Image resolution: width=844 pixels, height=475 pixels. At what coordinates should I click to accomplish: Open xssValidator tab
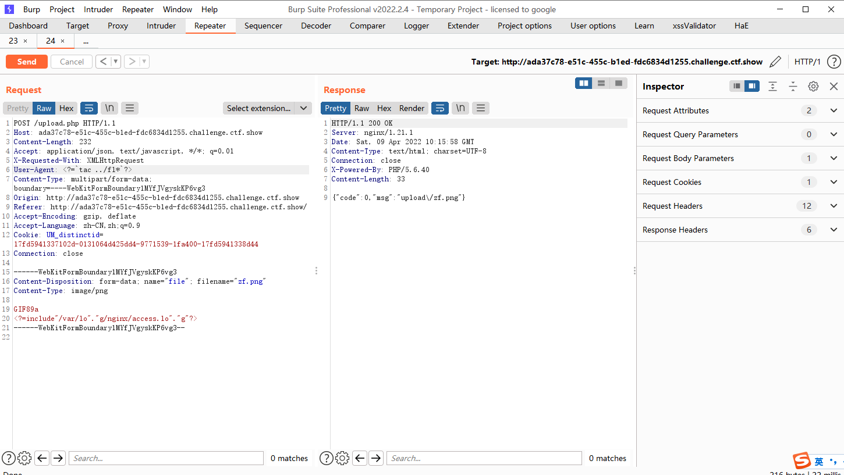pos(694,26)
